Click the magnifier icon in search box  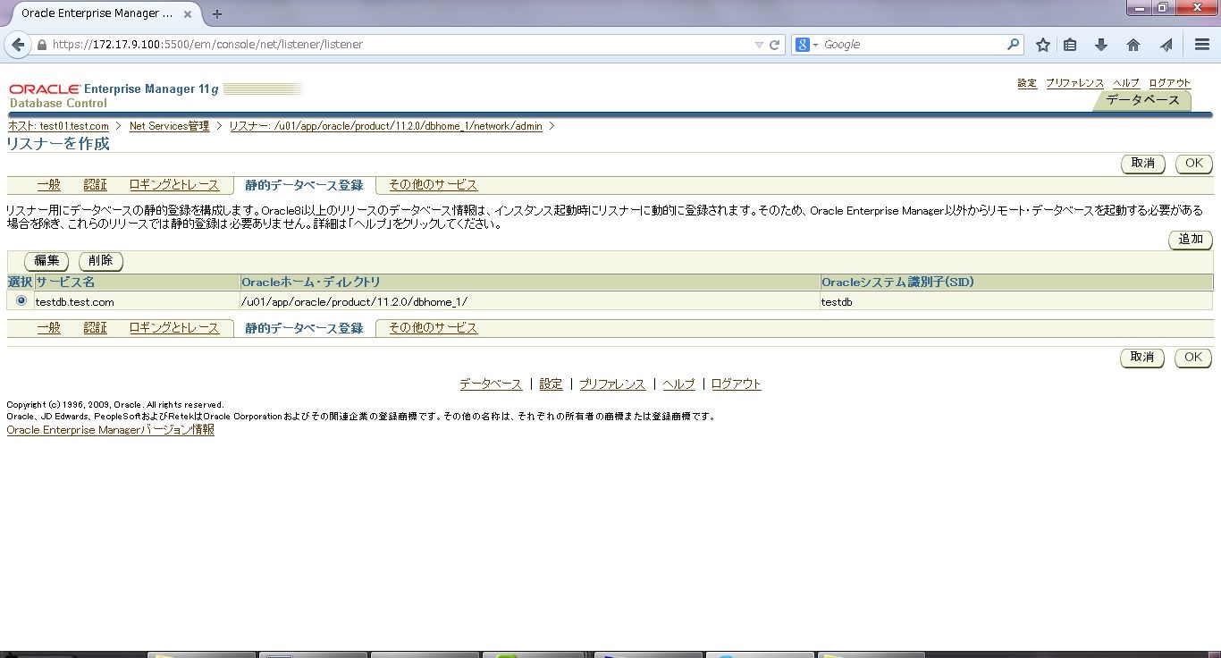pyautogui.click(x=1013, y=45)
